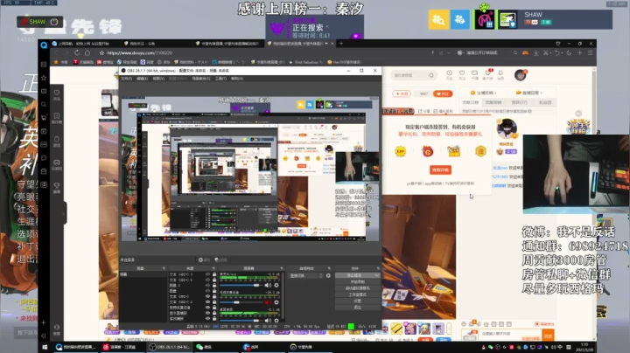
Task: Toggle visibility eye of 图像 2 source
Action: click(x=207, y=285)
